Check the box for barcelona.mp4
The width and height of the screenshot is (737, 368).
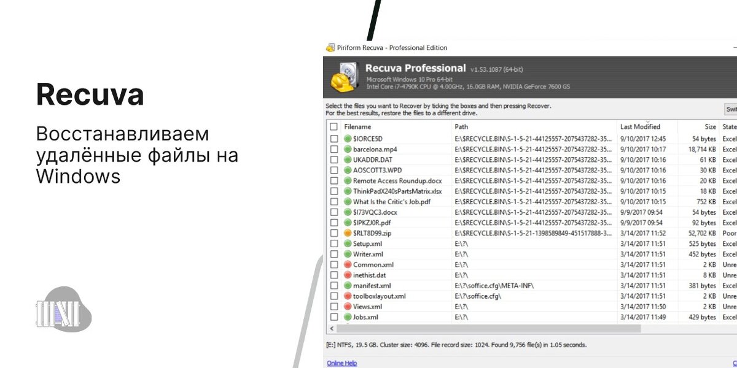(333, 149)
